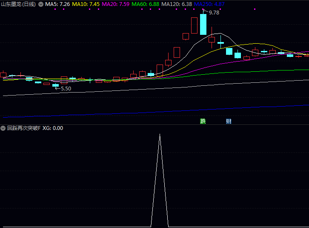Viewport: 309px width, 228px height.
Task: Click the 回踩再次突破F indicator name
Action: pos(24,128)
